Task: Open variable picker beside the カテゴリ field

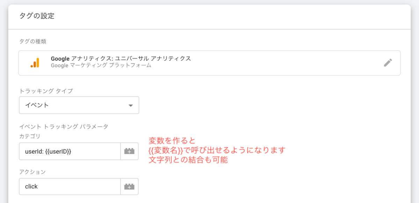Action: (x=129, y=151)
